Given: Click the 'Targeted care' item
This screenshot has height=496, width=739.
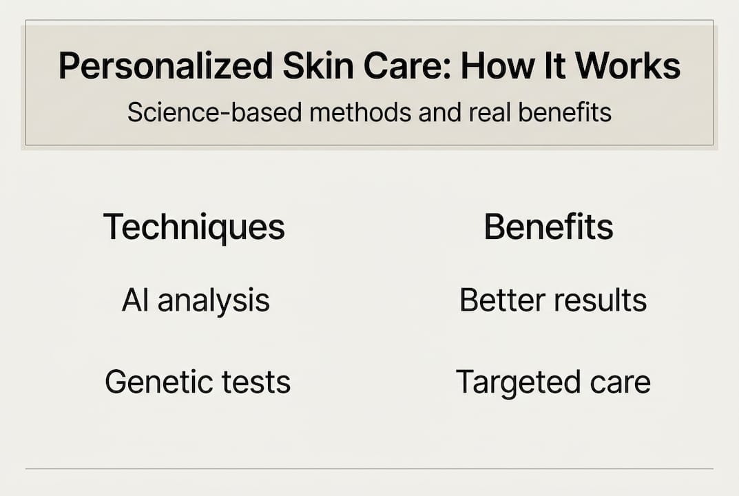Looking at the screenshot, I should 553,382.
